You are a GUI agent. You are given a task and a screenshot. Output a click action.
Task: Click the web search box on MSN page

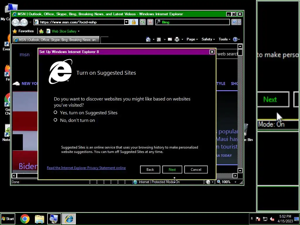click(x=227, y=54)
